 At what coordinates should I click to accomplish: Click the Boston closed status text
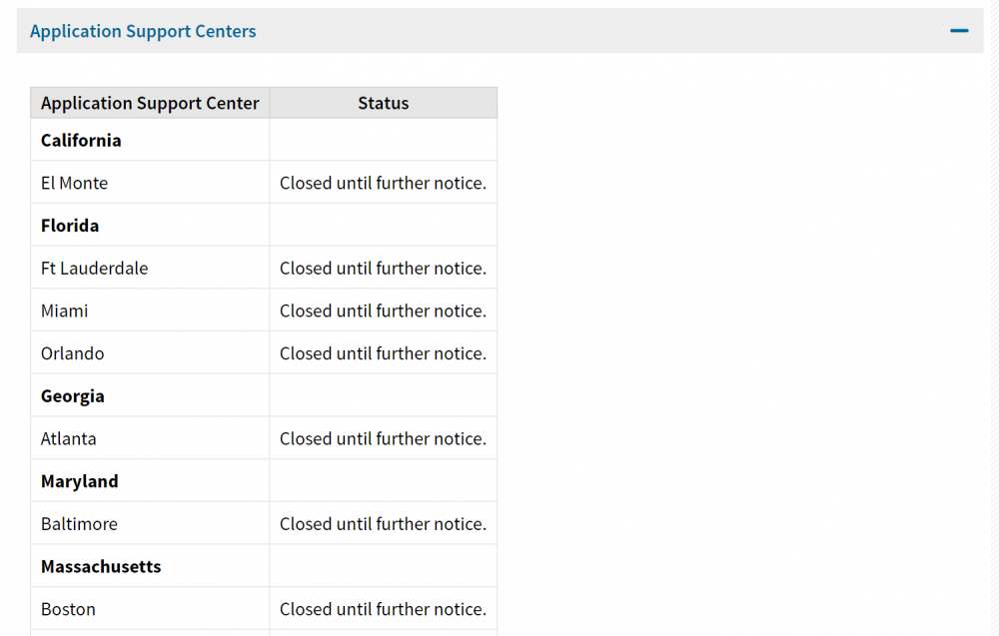[383, 609]
